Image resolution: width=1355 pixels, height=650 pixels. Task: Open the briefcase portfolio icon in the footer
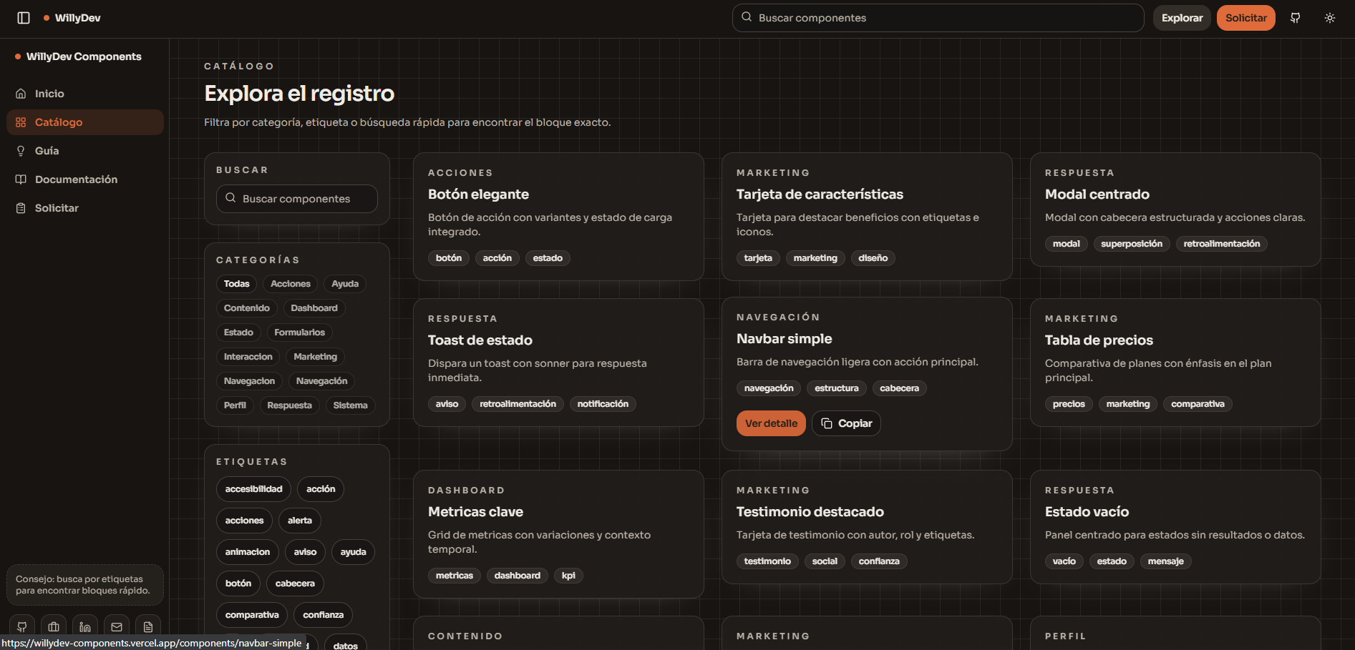(x=53, y=626)
